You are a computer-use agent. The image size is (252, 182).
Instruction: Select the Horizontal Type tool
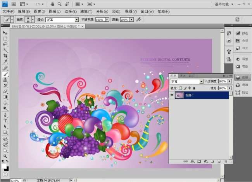tap(5, 121)
